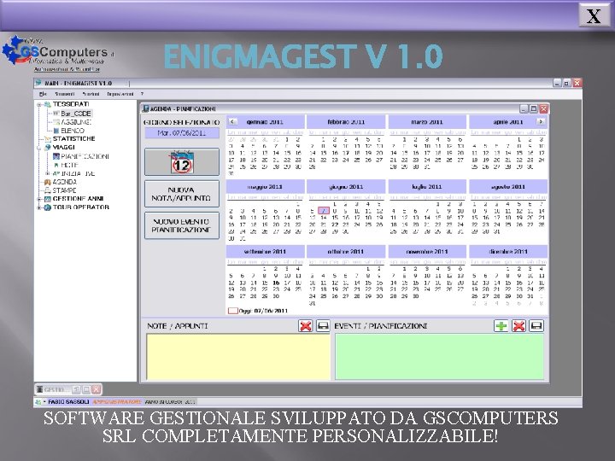Click the agosto 2011 month header
This screenshot has height=461, width=615.
tap(508, 187)
